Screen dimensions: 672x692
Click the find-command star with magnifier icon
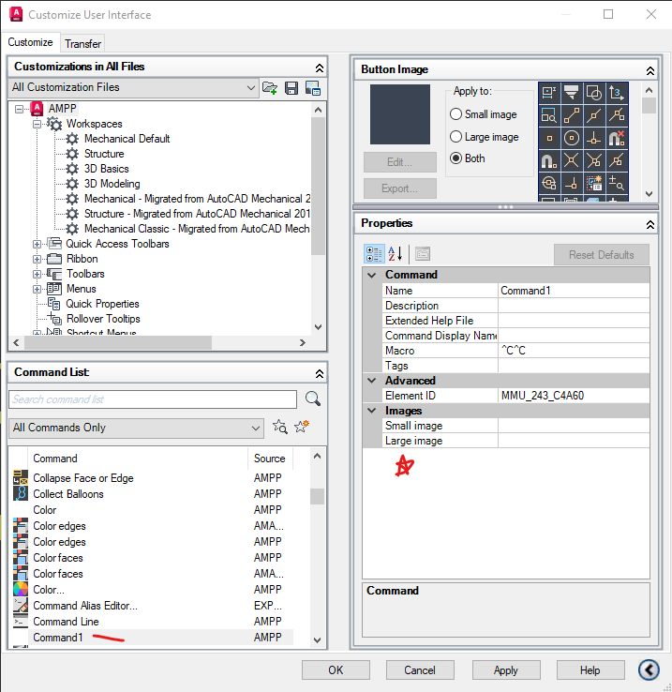pyautogui.click(x=279, y=427)
